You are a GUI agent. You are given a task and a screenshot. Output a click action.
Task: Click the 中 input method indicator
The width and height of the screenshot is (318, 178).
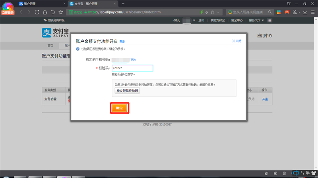pos(296,173)
